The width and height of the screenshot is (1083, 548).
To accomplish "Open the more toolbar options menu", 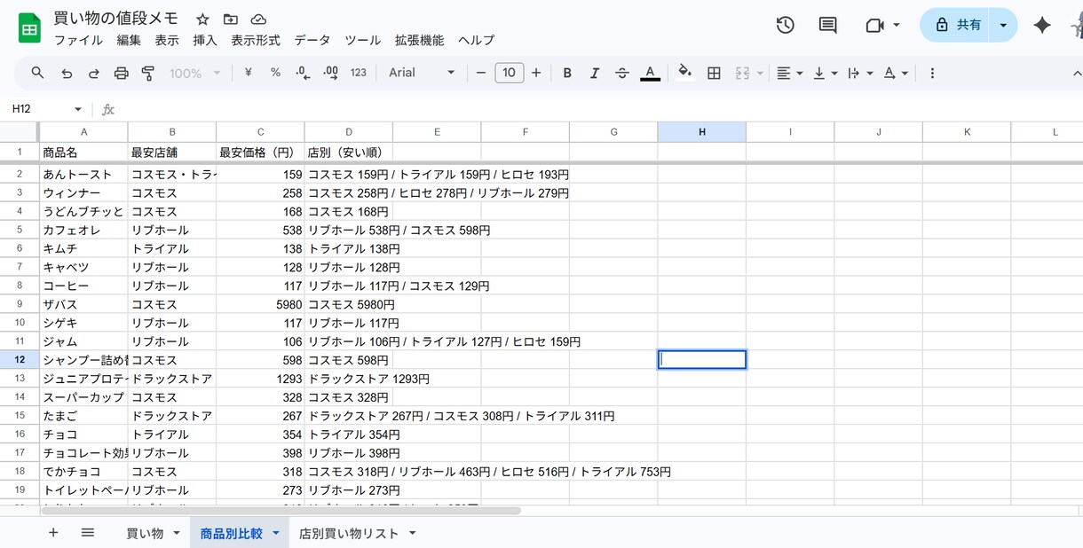I will pyautogui.click(x=932, y=73).
